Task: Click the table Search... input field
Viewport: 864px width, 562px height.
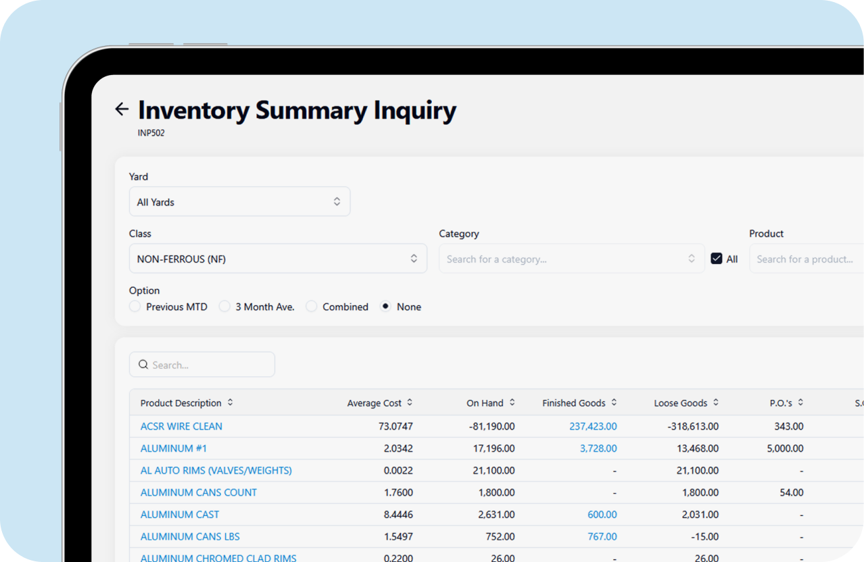Action: pos(202,365)
